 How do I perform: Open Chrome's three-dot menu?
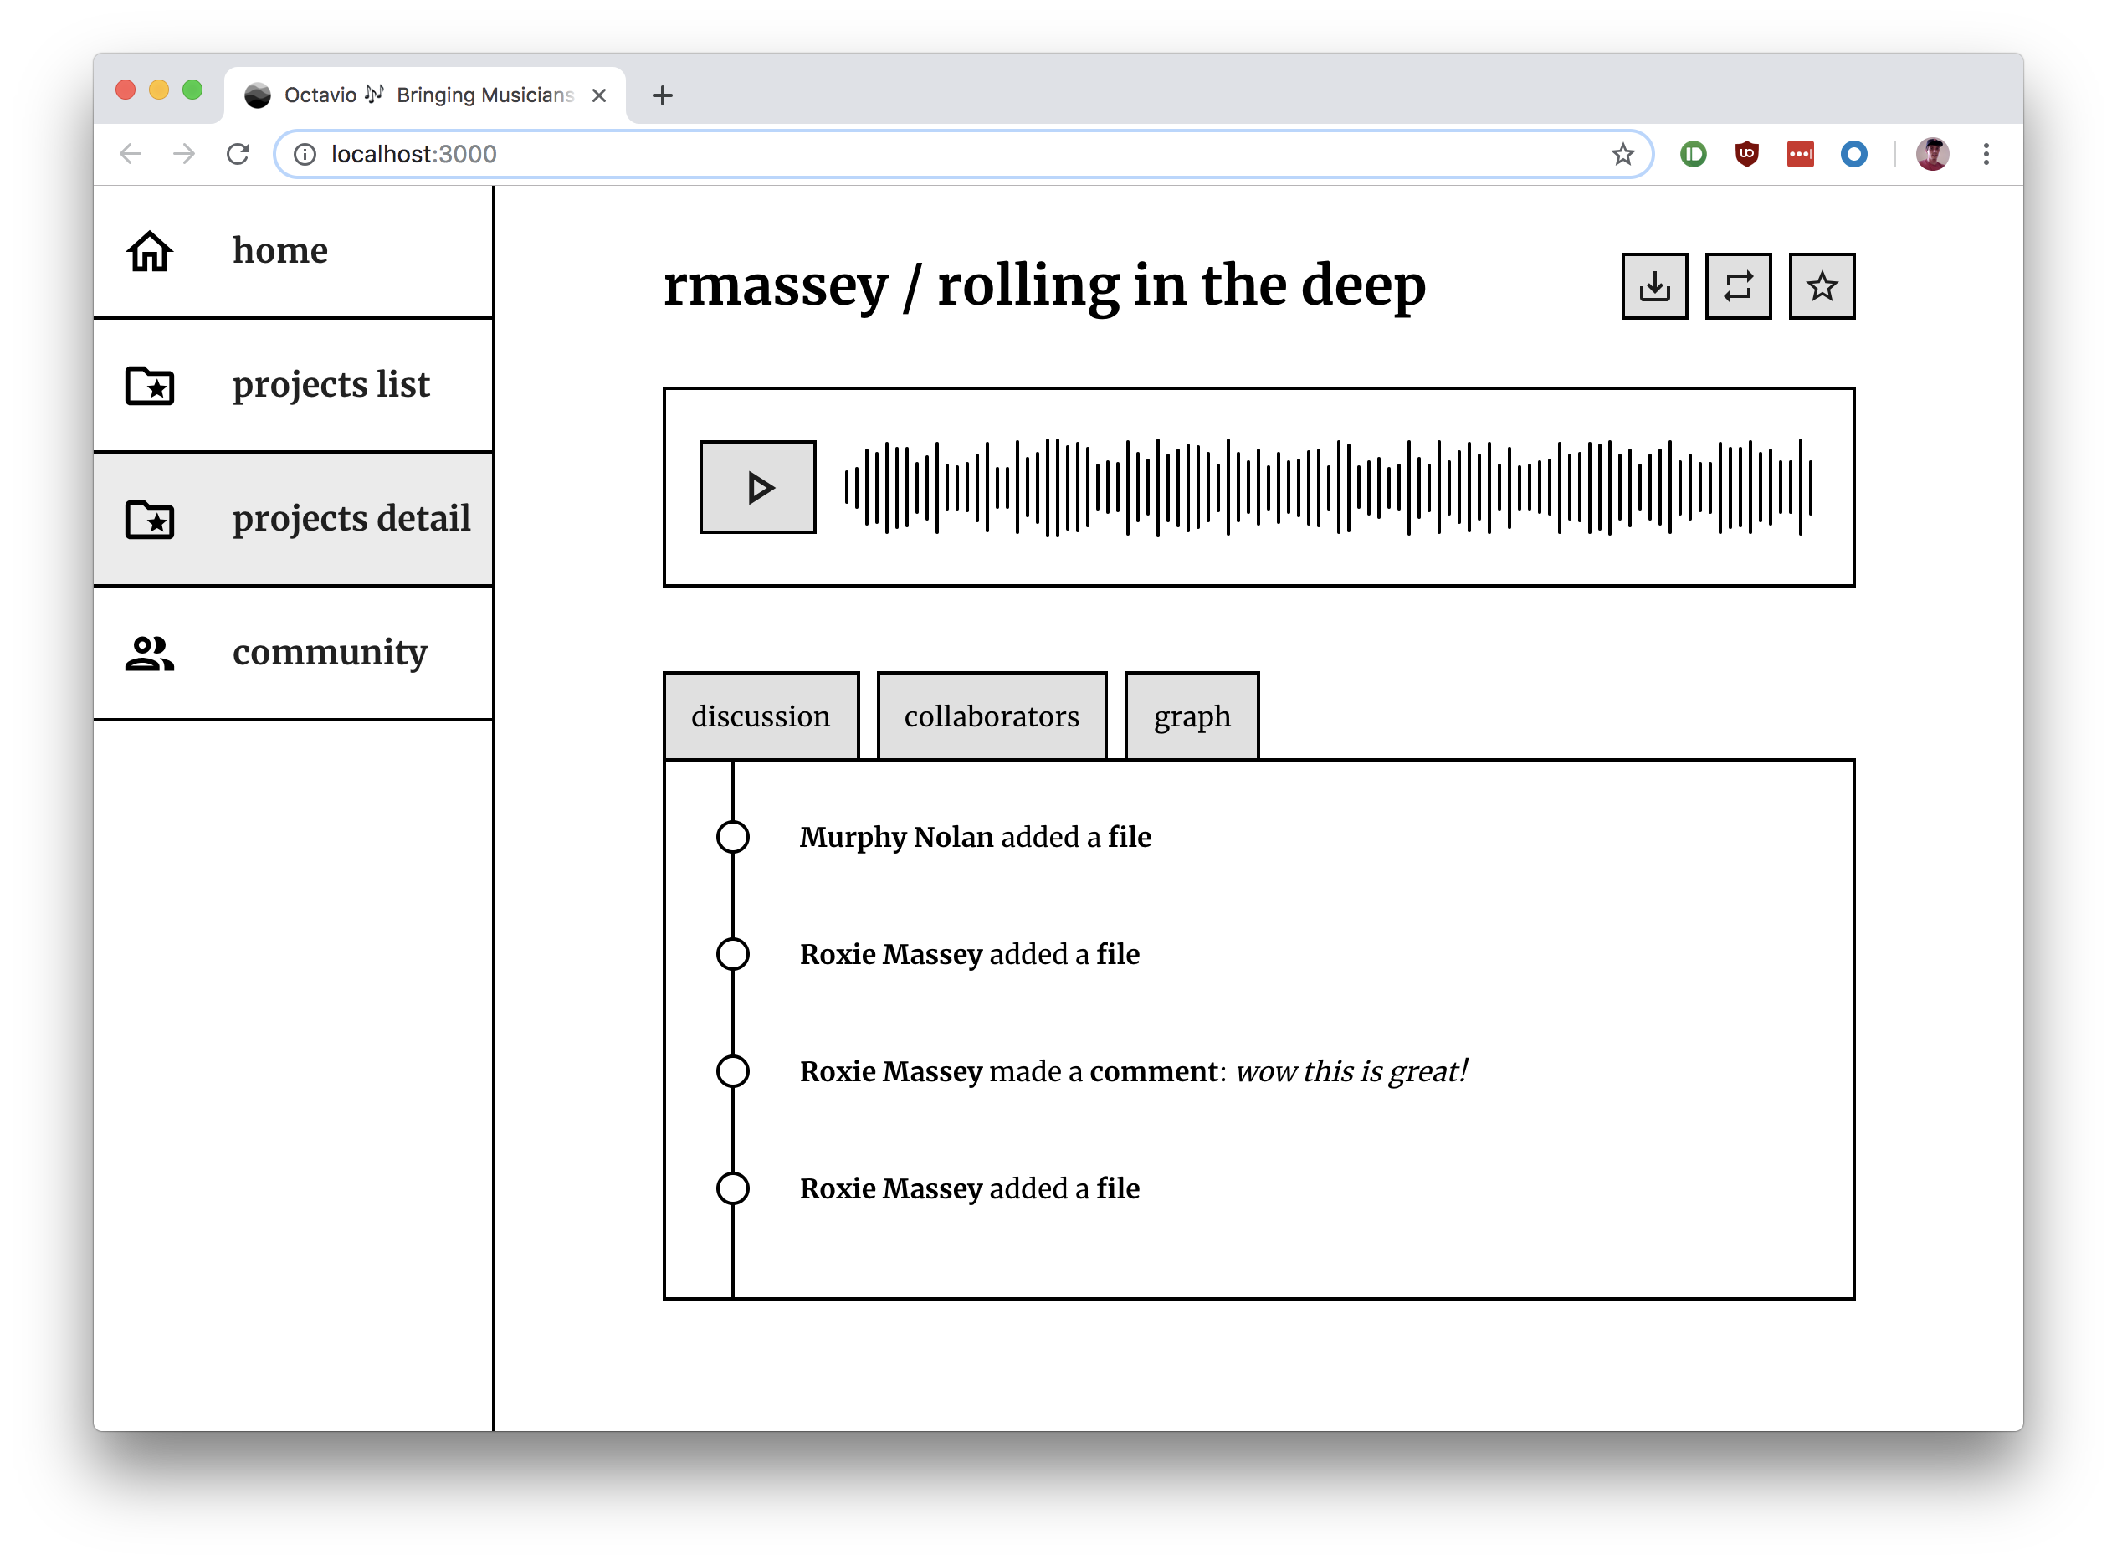(x=1986, y=155)
